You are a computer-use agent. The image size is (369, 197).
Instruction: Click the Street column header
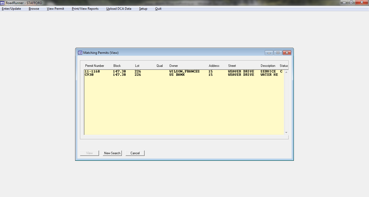[232, 66]
